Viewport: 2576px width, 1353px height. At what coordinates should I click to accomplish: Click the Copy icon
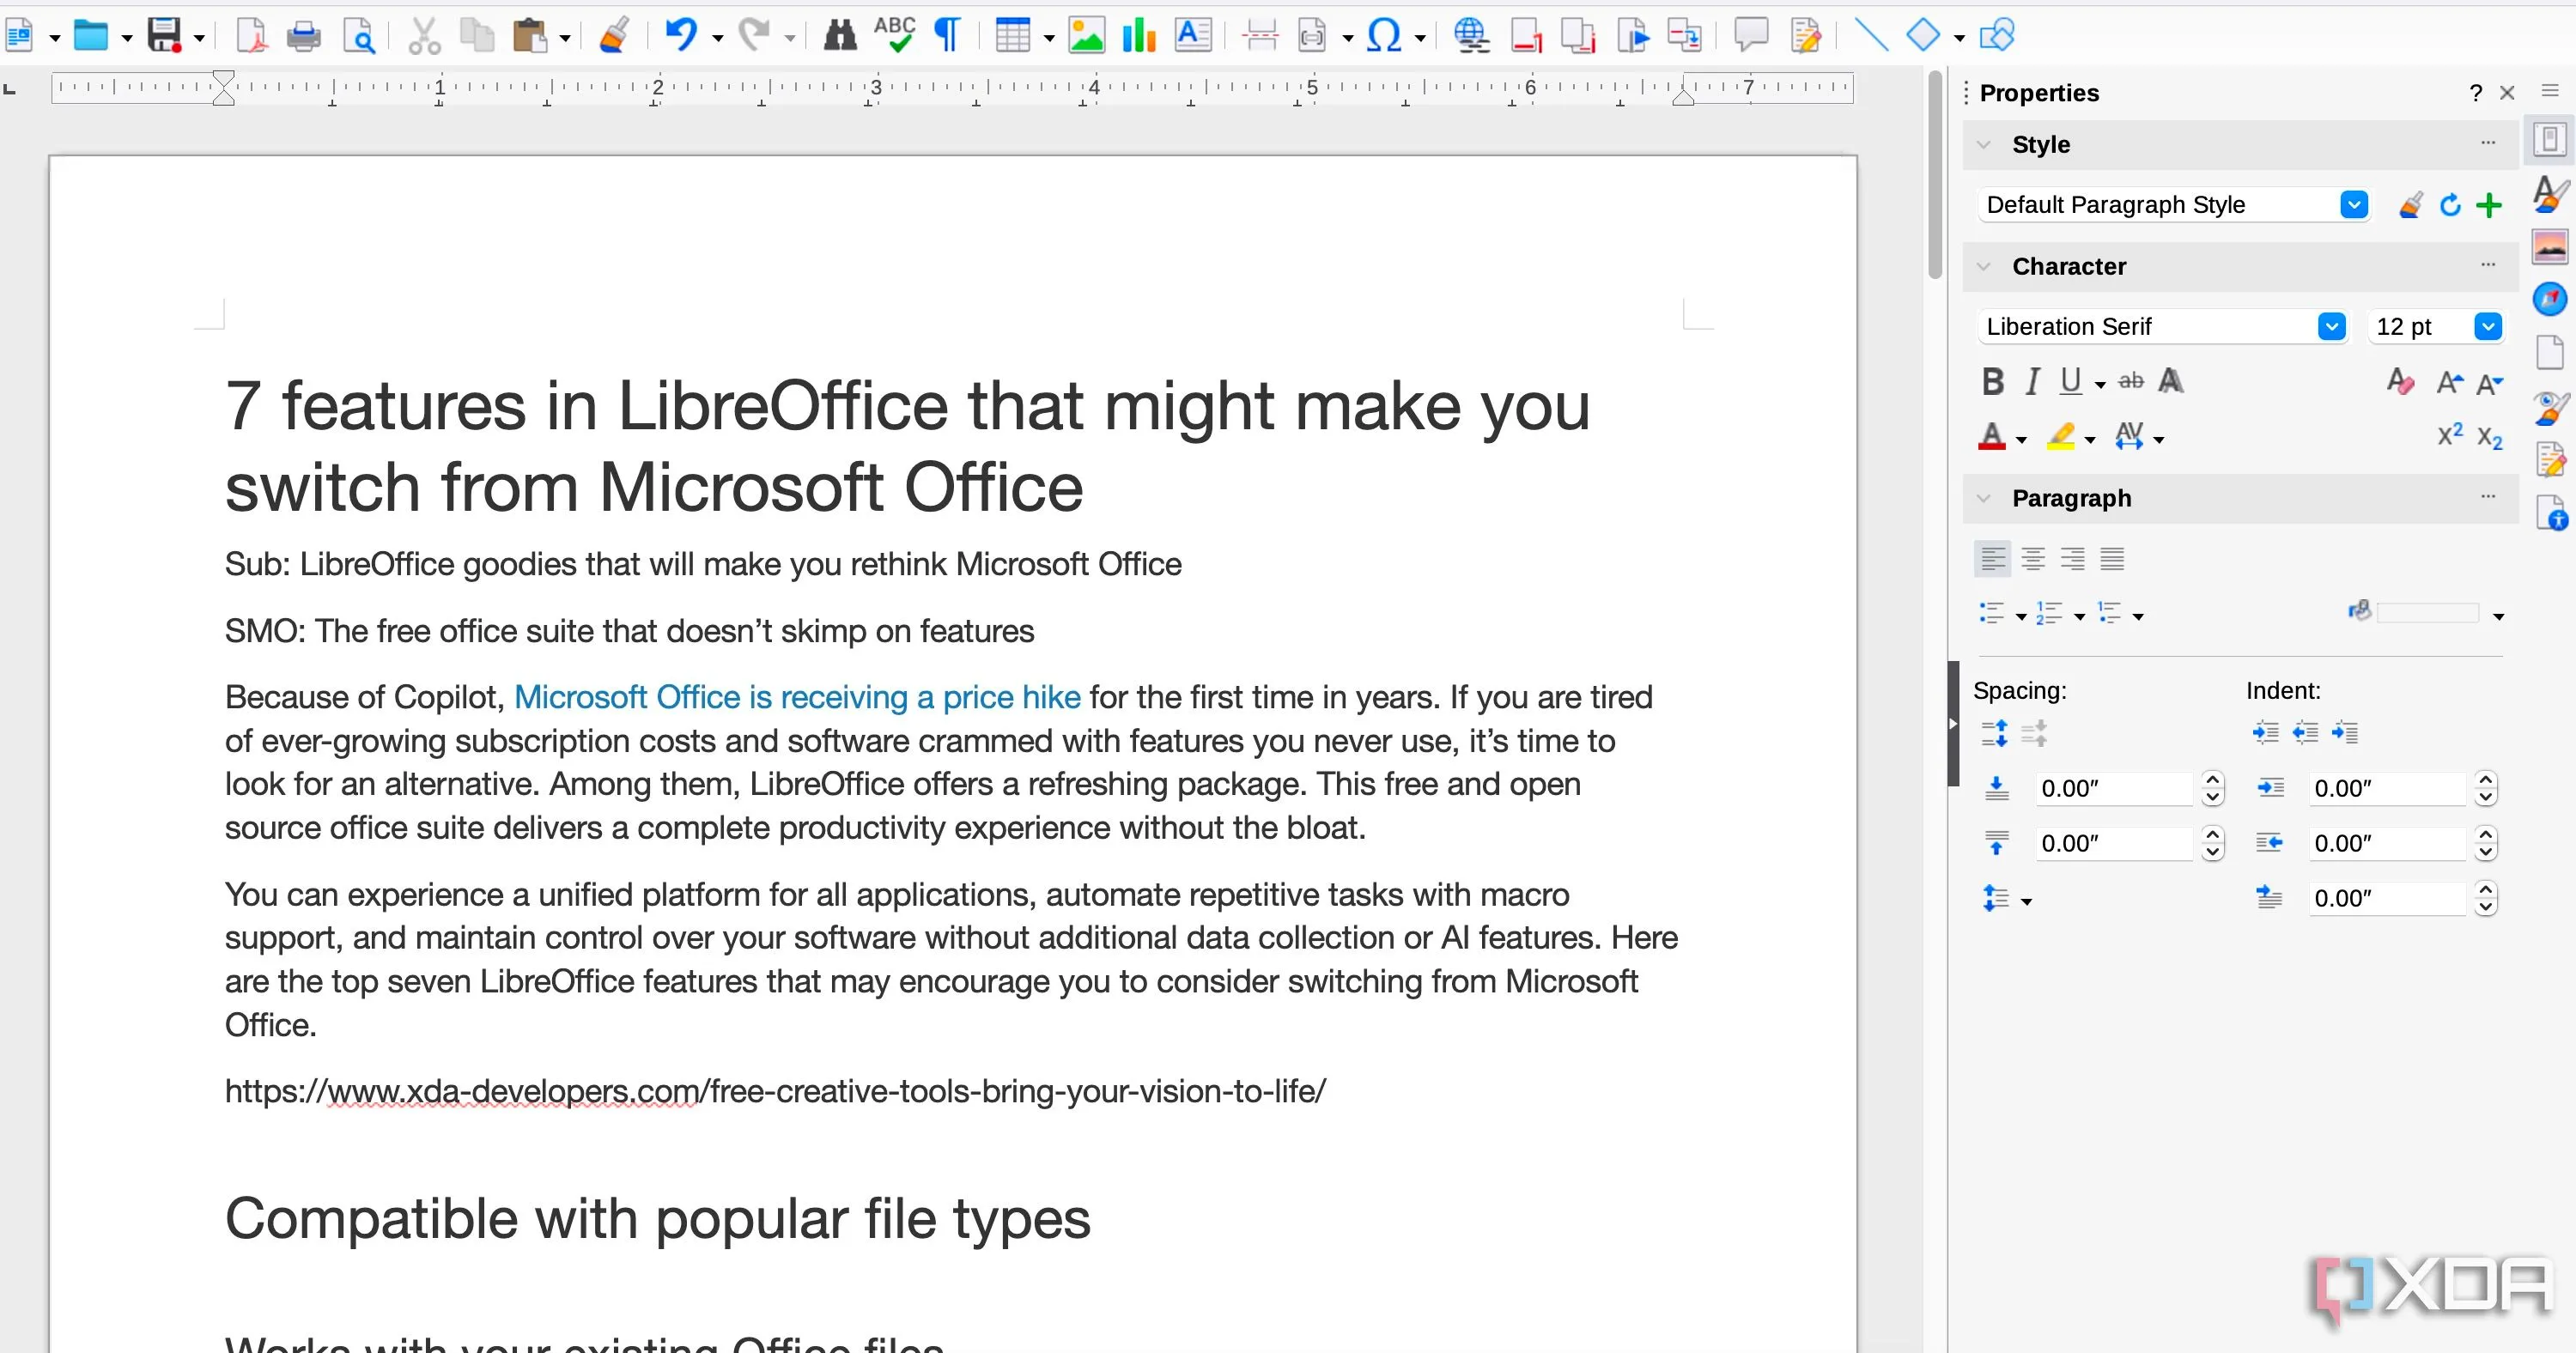tap(477, 36)
